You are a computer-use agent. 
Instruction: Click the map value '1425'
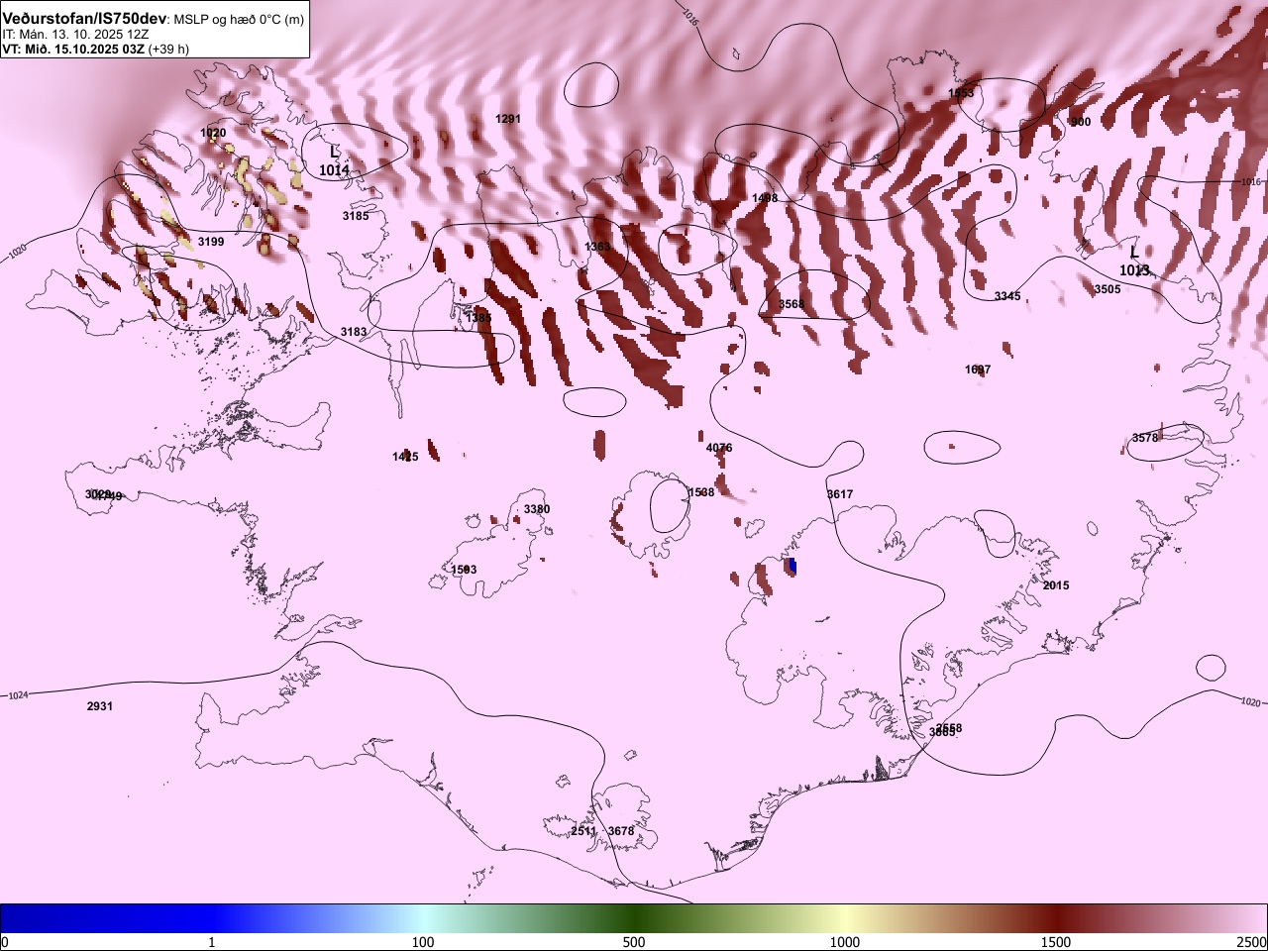pyautogui.click(x=405, y=457)
